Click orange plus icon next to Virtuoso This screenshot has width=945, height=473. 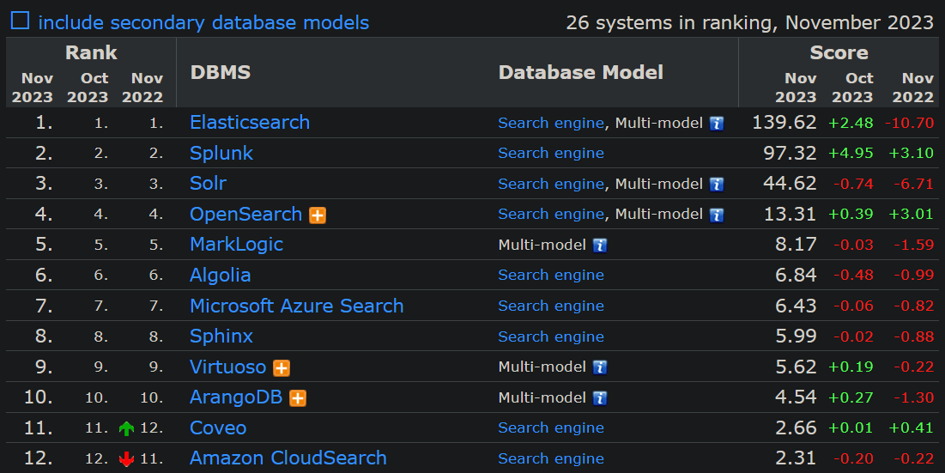tap(282, 367)
